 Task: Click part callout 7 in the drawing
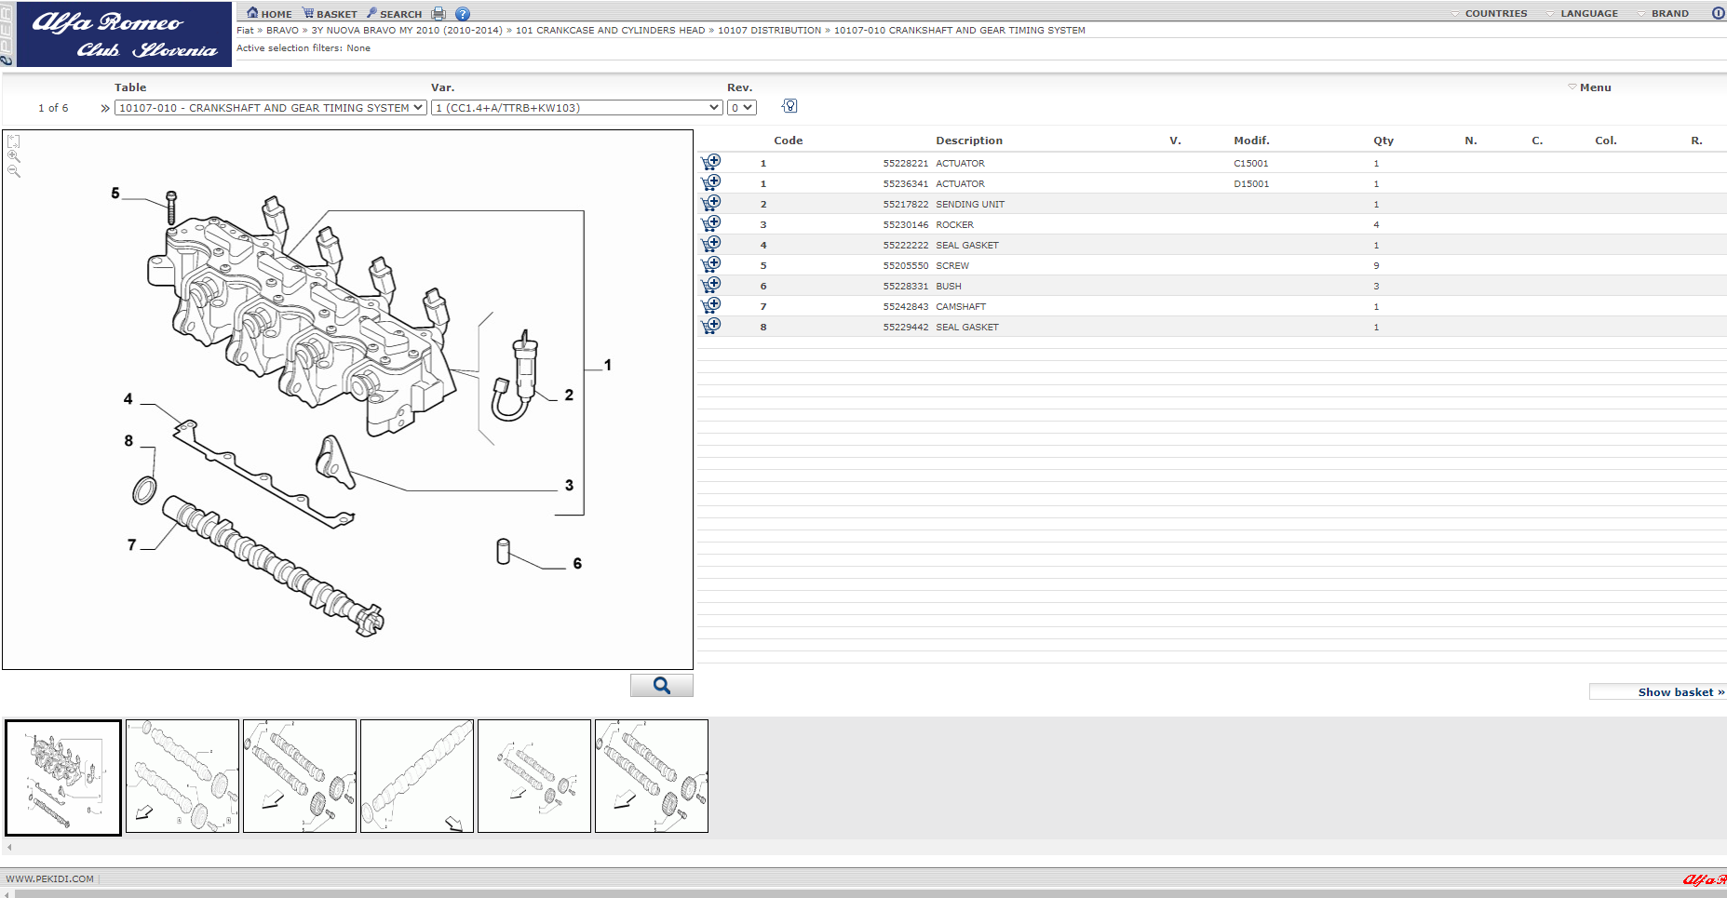(131, 545)
